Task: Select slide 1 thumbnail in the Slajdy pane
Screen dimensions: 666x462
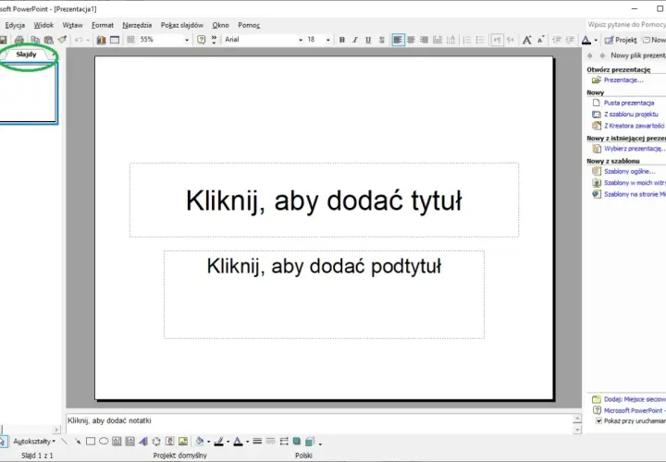Action: coord(27,93)
